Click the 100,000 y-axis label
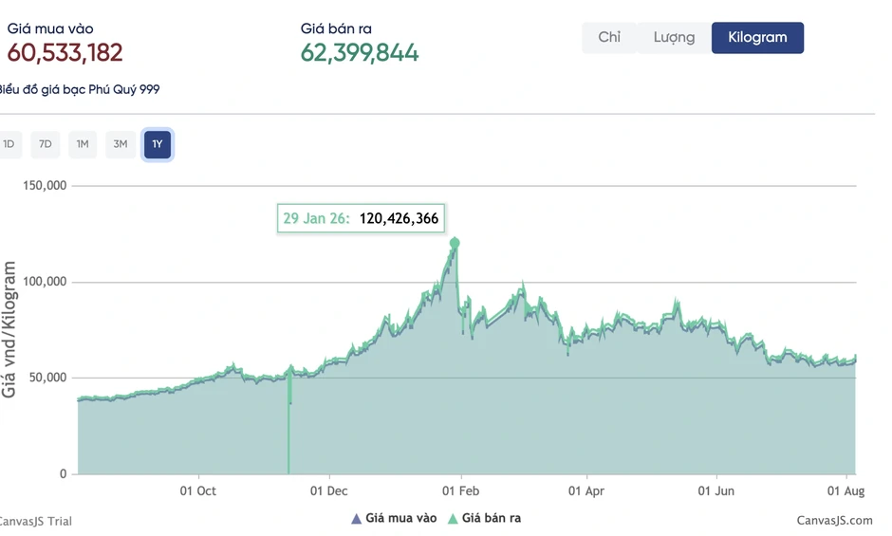The width and height of the screenshot is (892, 536). pyautogui.click(x=45, y=282)
